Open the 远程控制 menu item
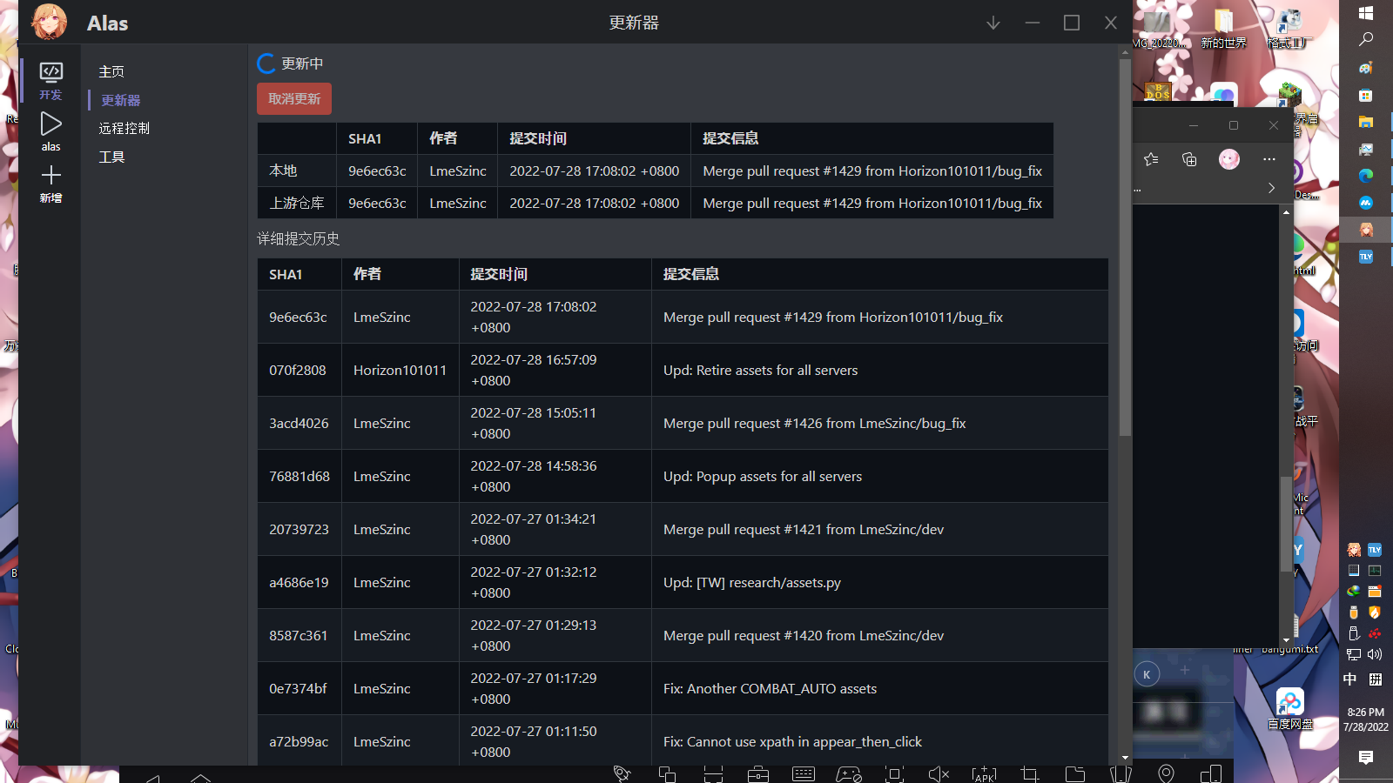Image resolution: width=1393 pixels, height=783 pixels. click(x=124, y=128)
